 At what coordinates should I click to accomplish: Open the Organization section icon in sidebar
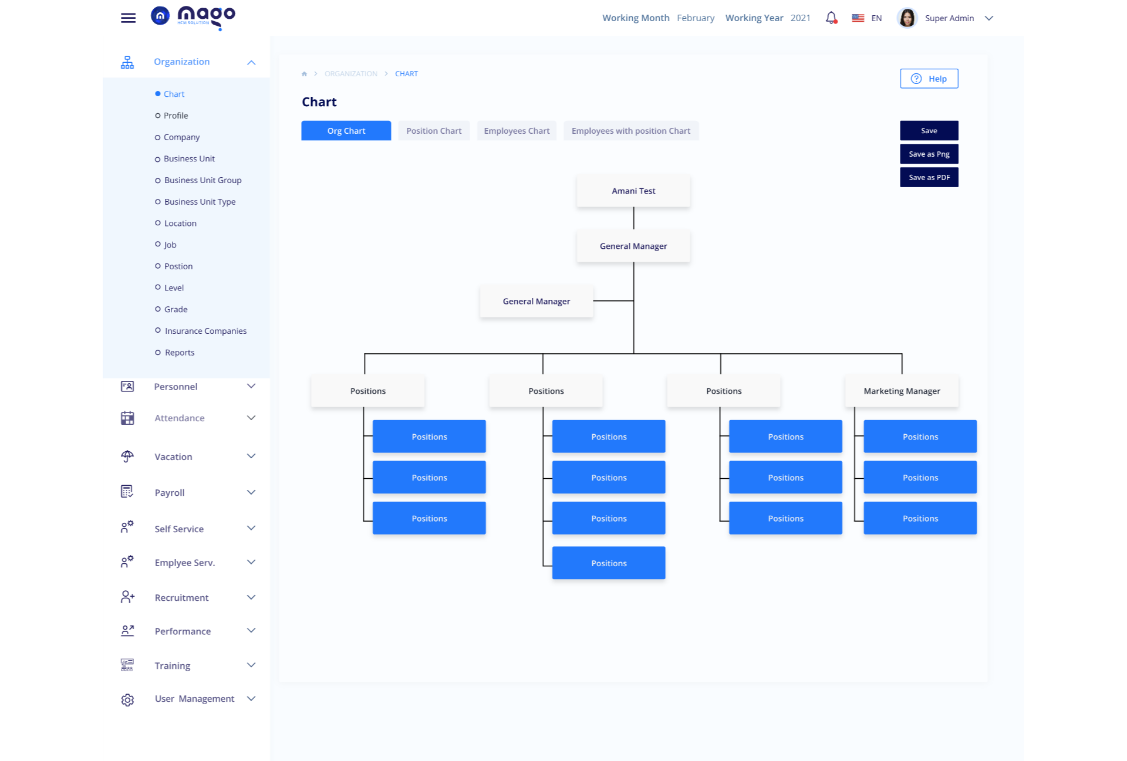(127, 61)
